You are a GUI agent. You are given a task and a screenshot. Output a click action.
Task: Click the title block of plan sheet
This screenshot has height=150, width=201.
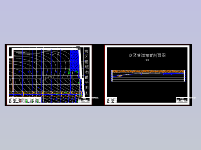84,100
